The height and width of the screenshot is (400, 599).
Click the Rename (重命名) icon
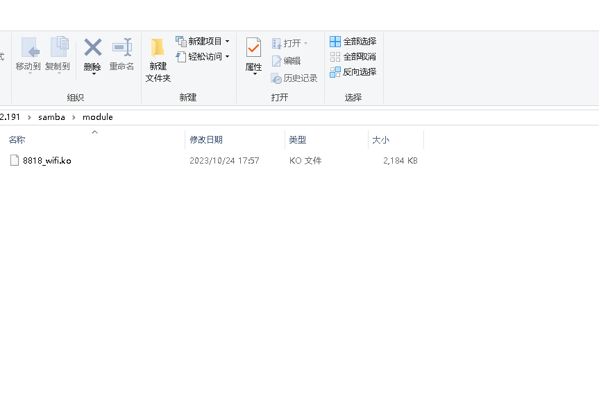pyautogui.click(x=122, y=47)
